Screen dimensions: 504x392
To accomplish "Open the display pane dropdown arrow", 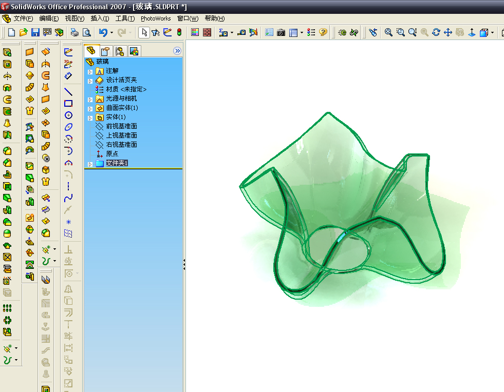I will pos(302,32).
